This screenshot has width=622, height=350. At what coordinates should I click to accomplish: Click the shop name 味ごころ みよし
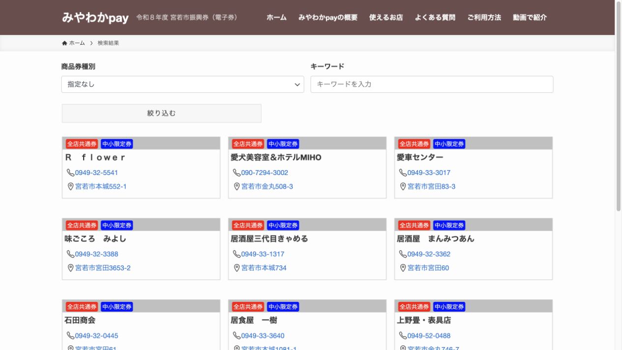pyautogui.click(x=95, y=239)
